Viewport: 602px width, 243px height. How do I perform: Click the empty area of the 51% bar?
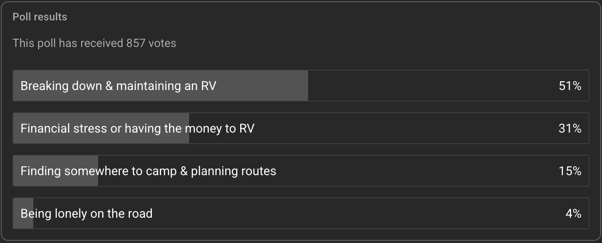[422, 86]
